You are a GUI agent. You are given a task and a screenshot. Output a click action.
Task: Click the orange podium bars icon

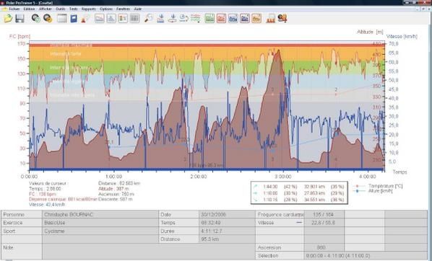point(271,19)
